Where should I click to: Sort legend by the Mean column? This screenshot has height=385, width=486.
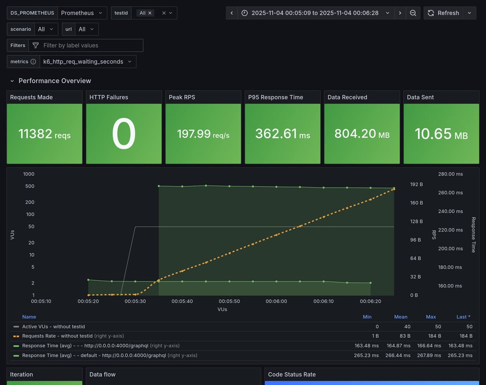click(x=400, y=317)
